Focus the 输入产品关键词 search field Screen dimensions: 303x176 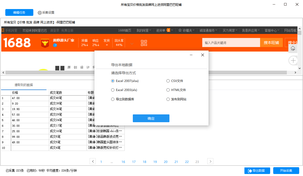point(231,43)
